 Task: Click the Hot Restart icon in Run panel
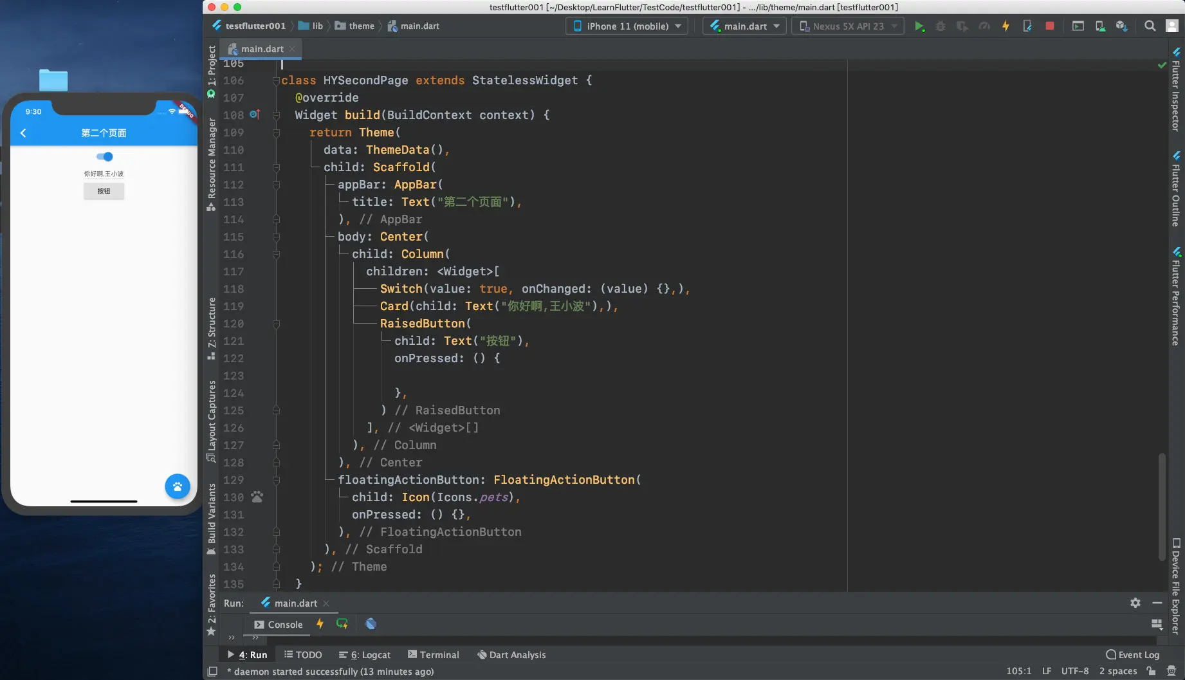click(342, 624)
